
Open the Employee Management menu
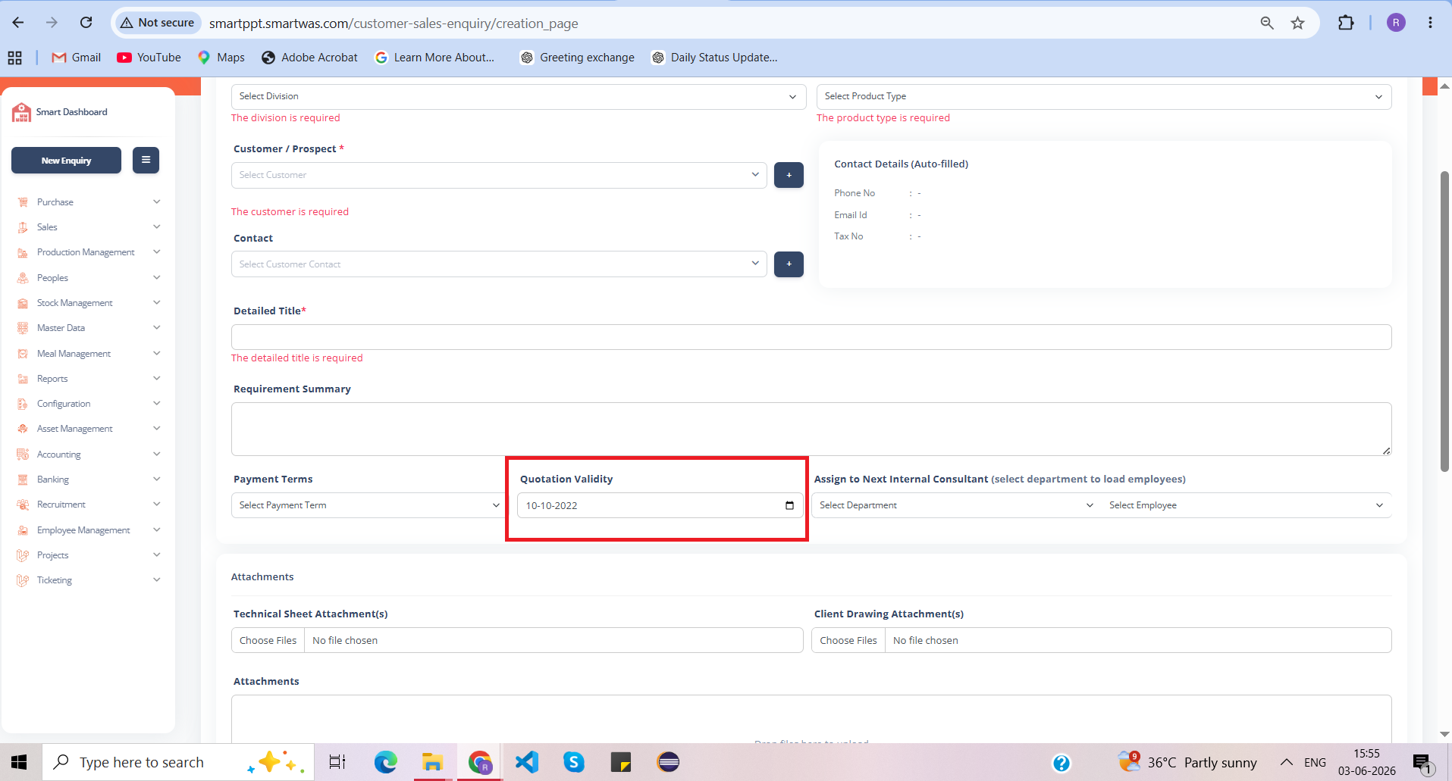click(88, 530)
